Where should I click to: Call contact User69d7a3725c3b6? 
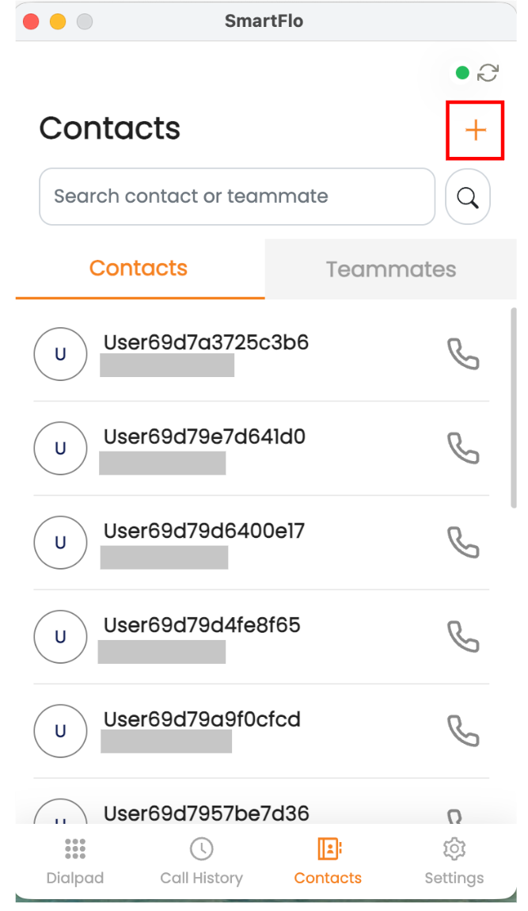[x=463, y=354]
